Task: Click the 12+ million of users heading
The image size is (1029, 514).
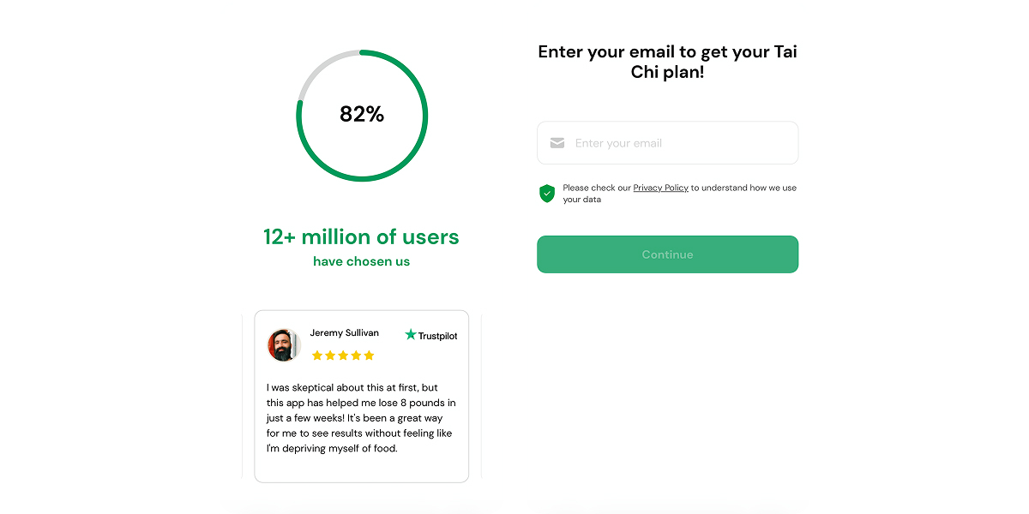Action: click(x=361, y=236)
